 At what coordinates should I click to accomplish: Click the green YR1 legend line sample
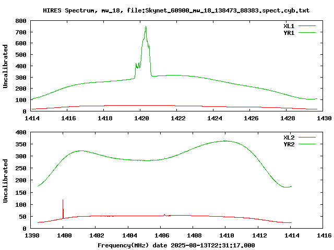[x=307, y=33]
